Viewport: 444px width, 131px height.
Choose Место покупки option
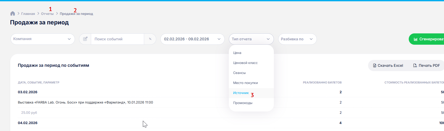(251, 83)
